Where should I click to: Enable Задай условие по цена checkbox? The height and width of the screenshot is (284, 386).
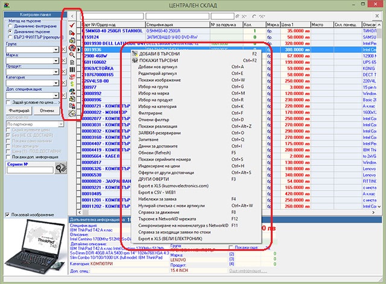(8, 102)
